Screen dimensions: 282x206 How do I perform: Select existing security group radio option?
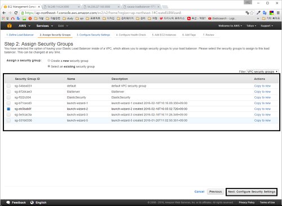coord(49,66)
